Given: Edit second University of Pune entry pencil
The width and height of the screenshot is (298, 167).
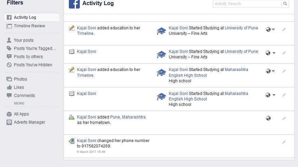Looking at the screenshot, I should 284,53.
